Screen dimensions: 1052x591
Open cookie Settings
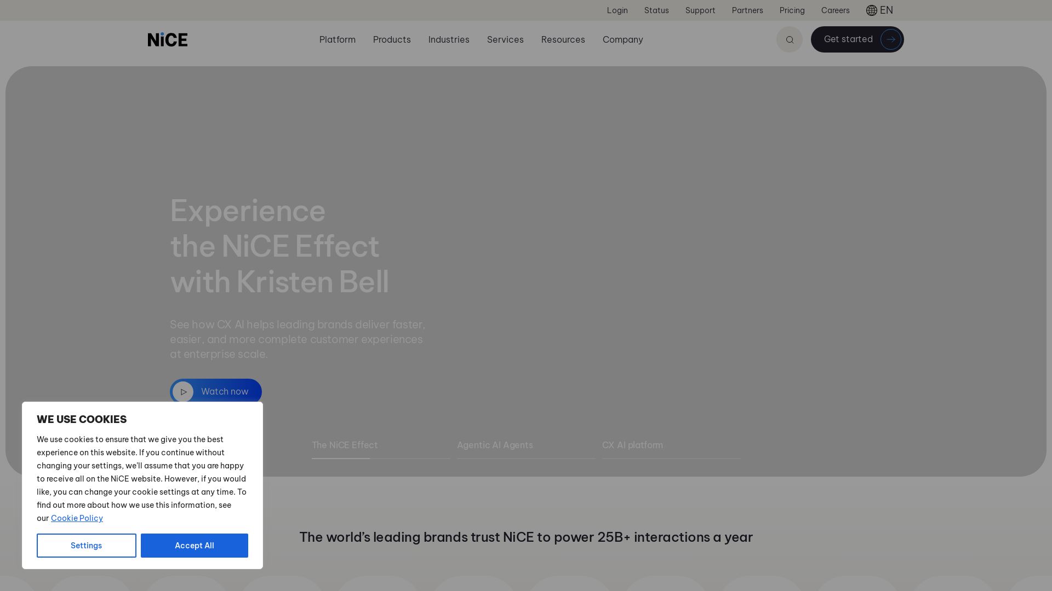pos(87,546)
